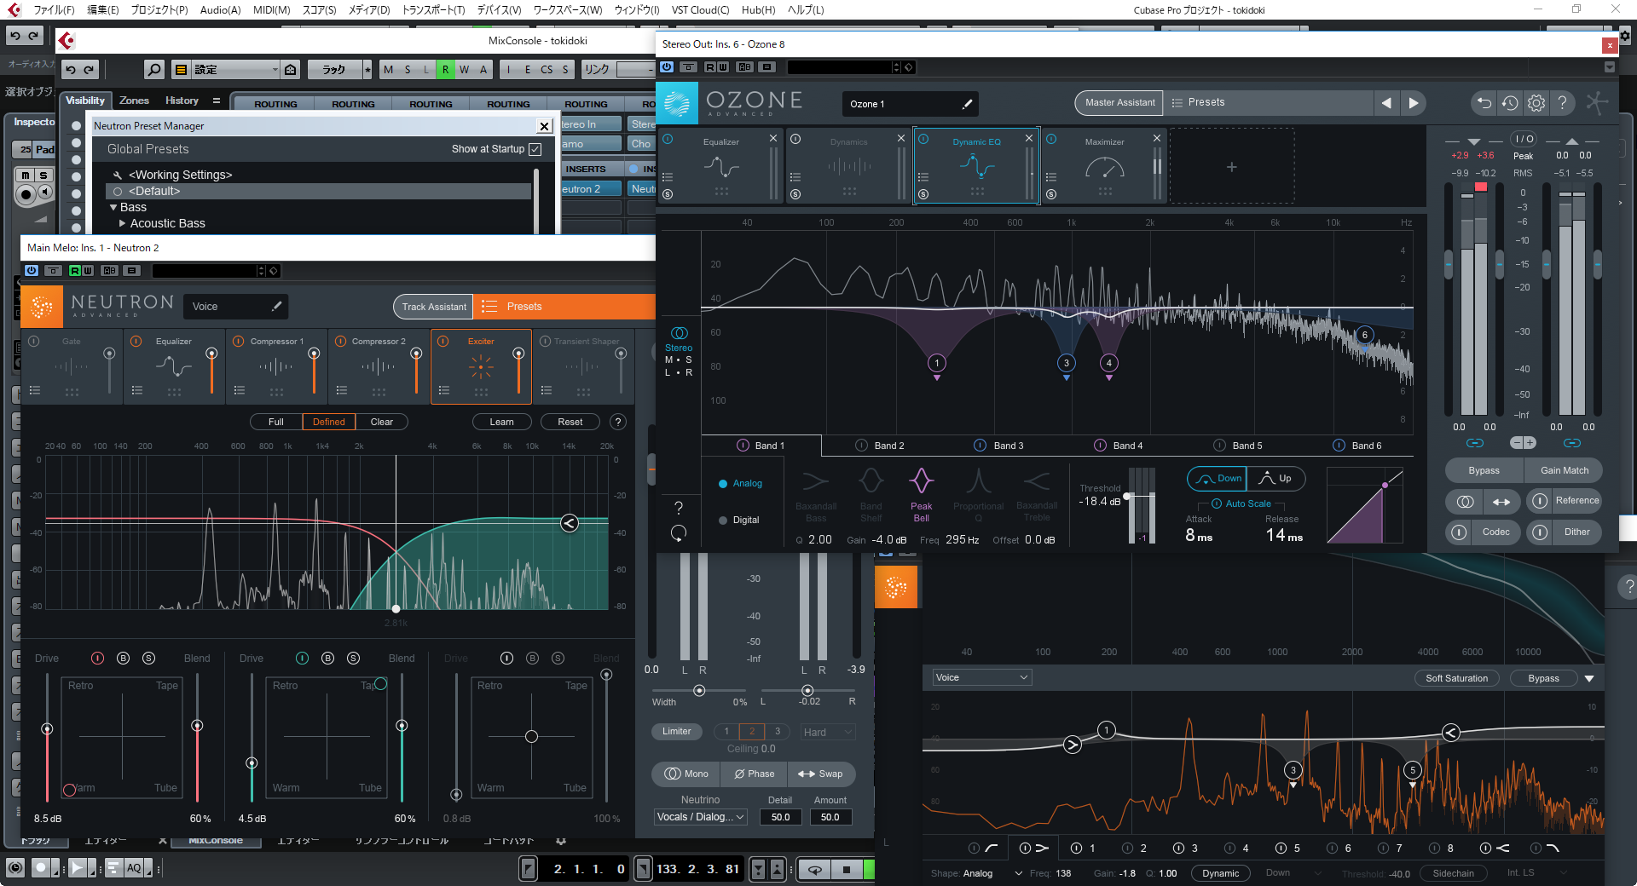Open Cubase MIDI menu
The height and width of the screenshot is (886, 1637).
point(271,10)
